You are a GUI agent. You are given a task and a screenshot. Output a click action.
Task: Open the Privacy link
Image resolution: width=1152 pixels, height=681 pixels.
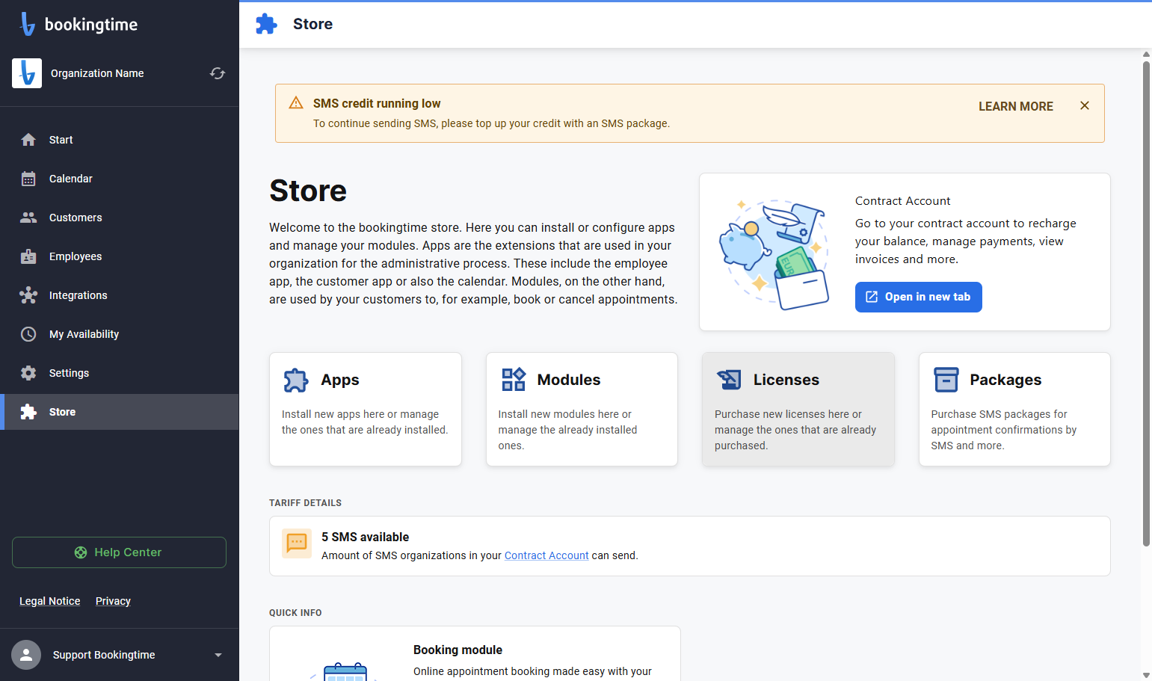coord(113,601)
